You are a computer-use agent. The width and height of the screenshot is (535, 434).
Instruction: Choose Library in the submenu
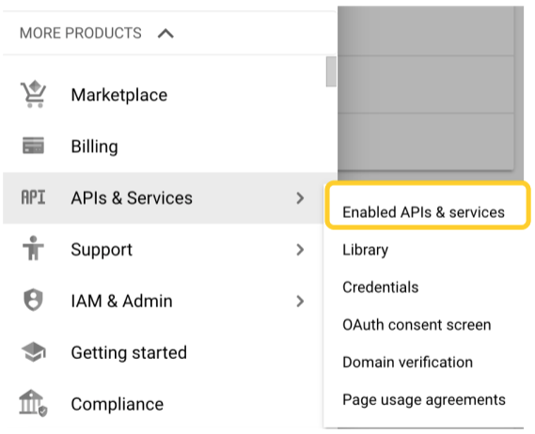(366, 250)
